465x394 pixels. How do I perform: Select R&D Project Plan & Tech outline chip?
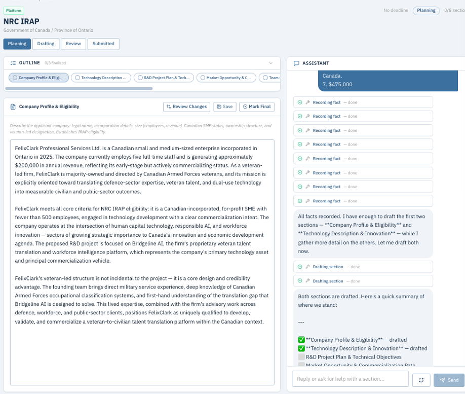pos(164,78)
